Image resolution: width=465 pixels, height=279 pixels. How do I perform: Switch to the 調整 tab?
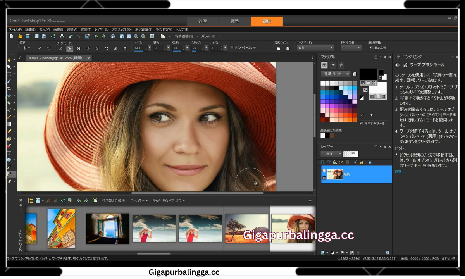click(235, 22)
